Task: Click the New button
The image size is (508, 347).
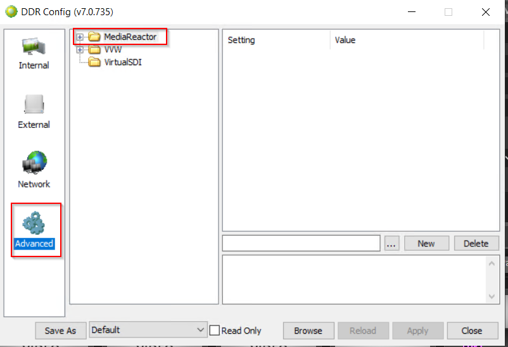Action: point(426,243)
